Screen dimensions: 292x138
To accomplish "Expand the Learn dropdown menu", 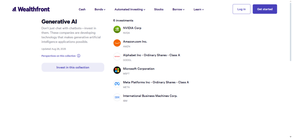I will tap(199, 9).
